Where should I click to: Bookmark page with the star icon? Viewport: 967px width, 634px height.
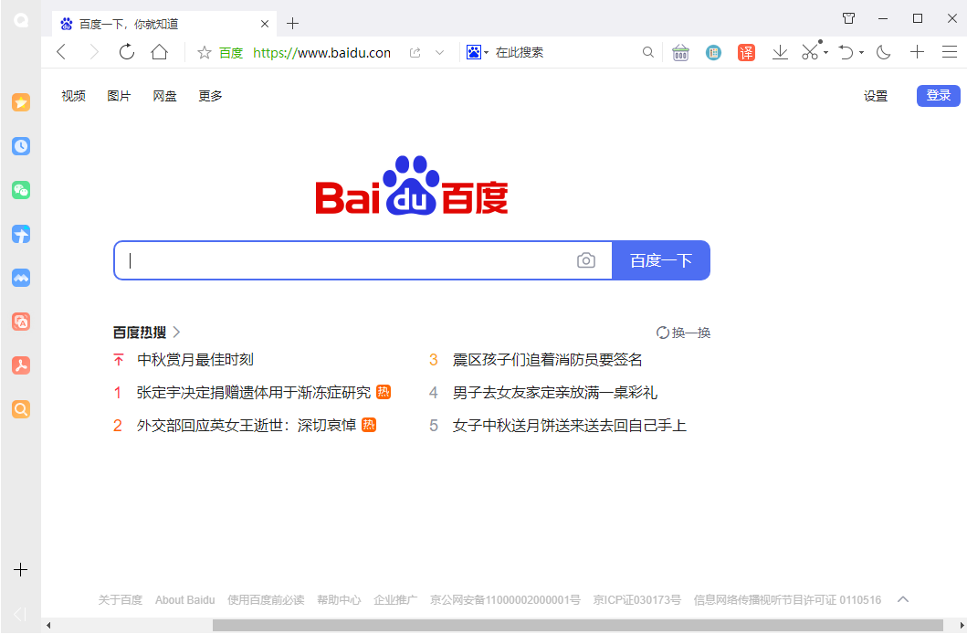coord(205,52)
